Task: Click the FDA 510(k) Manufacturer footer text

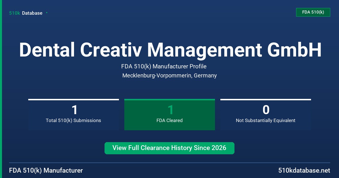Action: [46, 171]
